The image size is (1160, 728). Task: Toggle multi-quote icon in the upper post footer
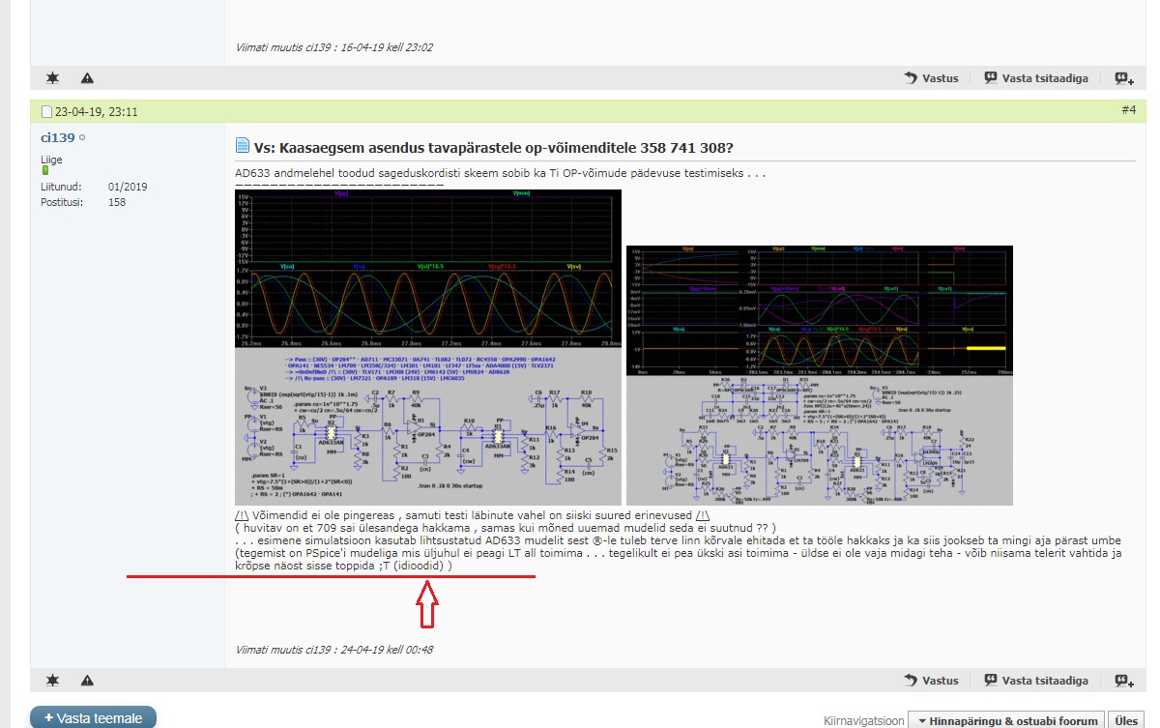1122,77
